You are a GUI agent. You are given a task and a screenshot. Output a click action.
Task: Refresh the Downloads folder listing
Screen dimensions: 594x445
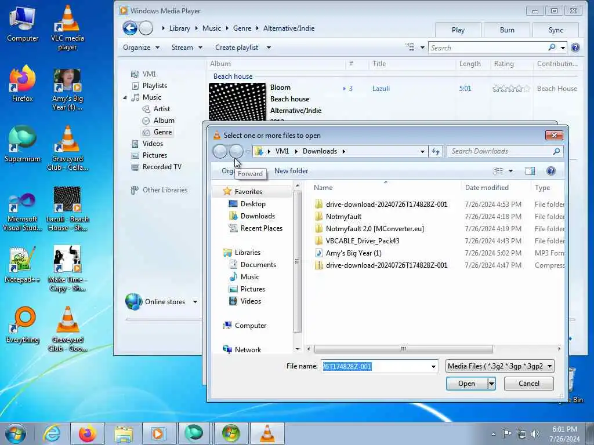(436, 151)
